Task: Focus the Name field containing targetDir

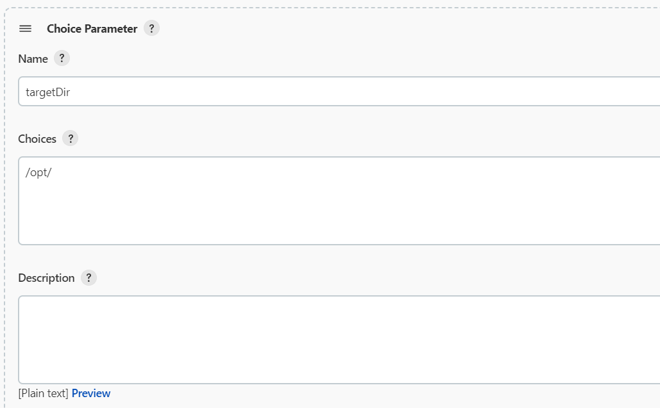Action: [x=339, y=91]
